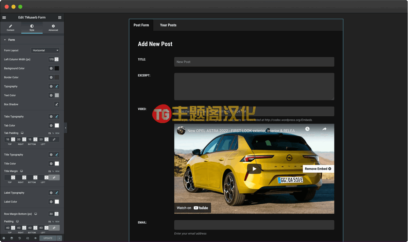Screen dimensions: 408x242
Task: Edit Typography with pencil icon
Action: pos(57,86)
